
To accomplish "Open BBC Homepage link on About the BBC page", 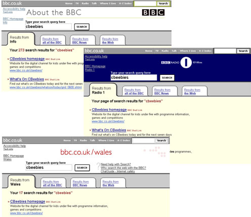I will [13, 19].
